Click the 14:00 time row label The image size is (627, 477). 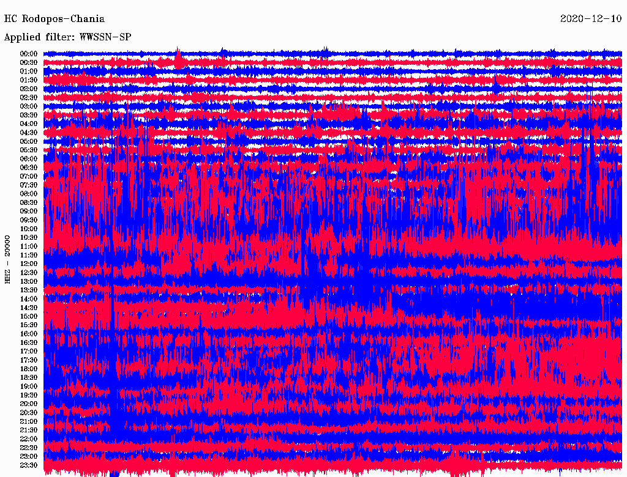(29, 299)
